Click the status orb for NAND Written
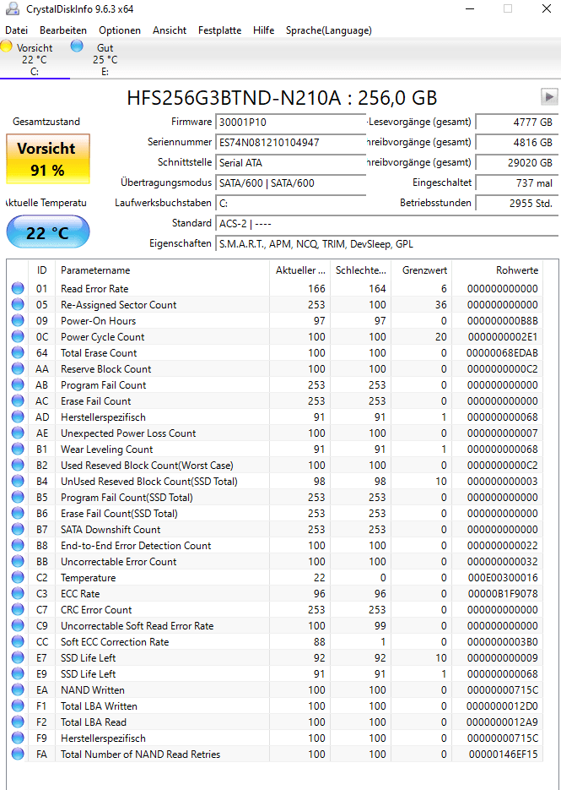This screenshot has width=561, height=790. (18, 690)
